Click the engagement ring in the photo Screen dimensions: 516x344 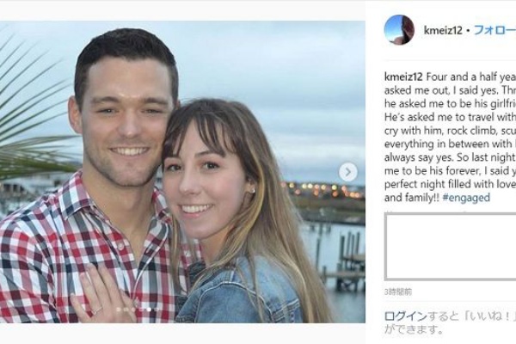tap(97, 310)
